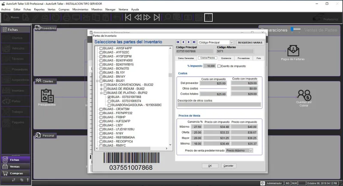Expand BUJIAS CONVENCIONAL - BUC02 node
The height and width of the screenshot is (186, 343).
pos(101,85)
